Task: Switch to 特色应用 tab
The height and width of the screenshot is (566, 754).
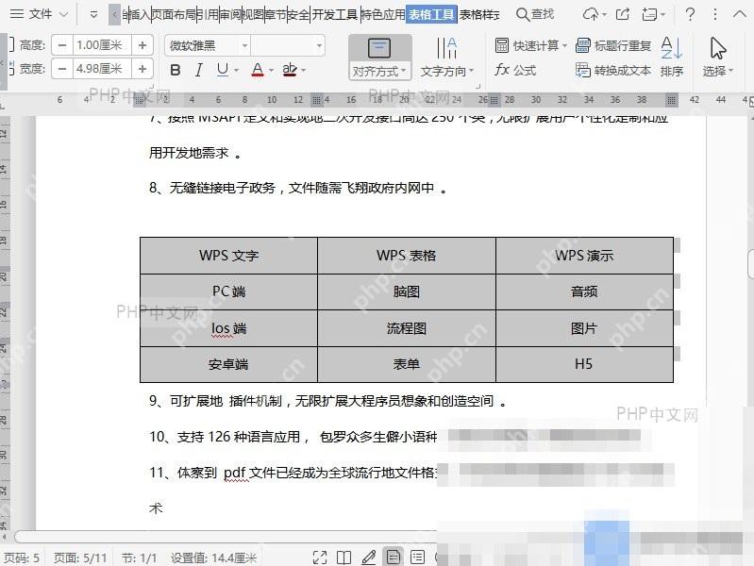Action: [383, 15]
